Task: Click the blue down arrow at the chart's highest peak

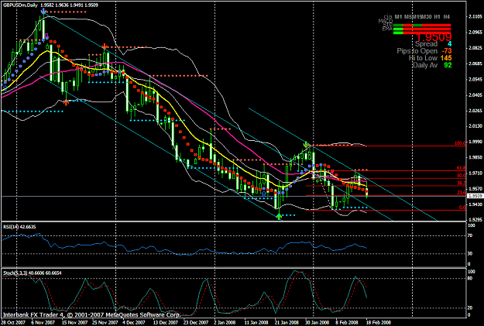Action: (x=43, y=12)
